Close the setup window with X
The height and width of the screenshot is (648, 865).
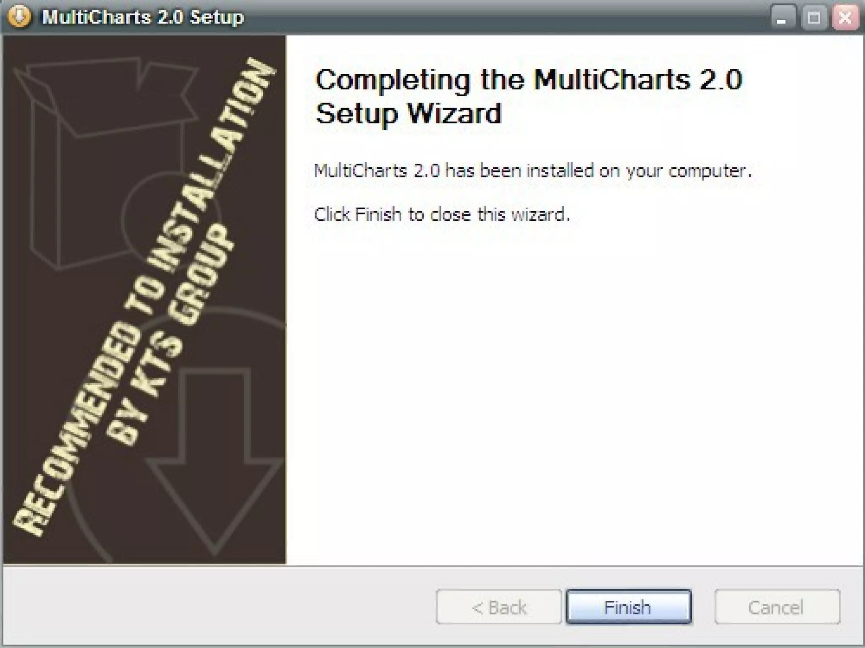[x=845, y=17]
